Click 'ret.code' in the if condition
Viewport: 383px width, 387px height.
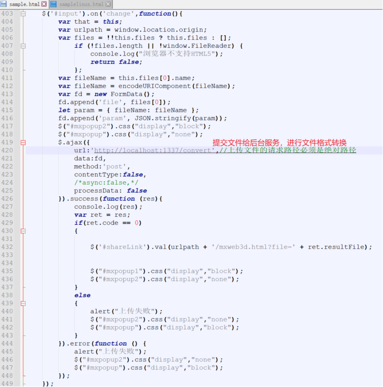coord(102,223)
